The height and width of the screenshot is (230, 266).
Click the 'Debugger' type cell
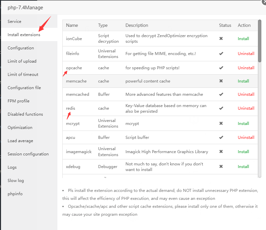pyautogui.click(x=108, y=167)
